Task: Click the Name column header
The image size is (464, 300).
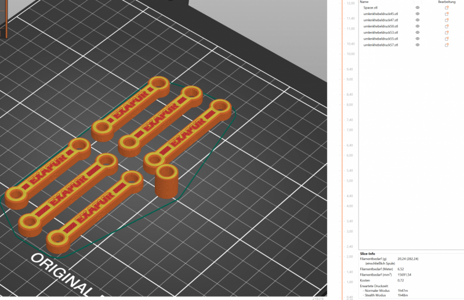Action: point(364,2)
